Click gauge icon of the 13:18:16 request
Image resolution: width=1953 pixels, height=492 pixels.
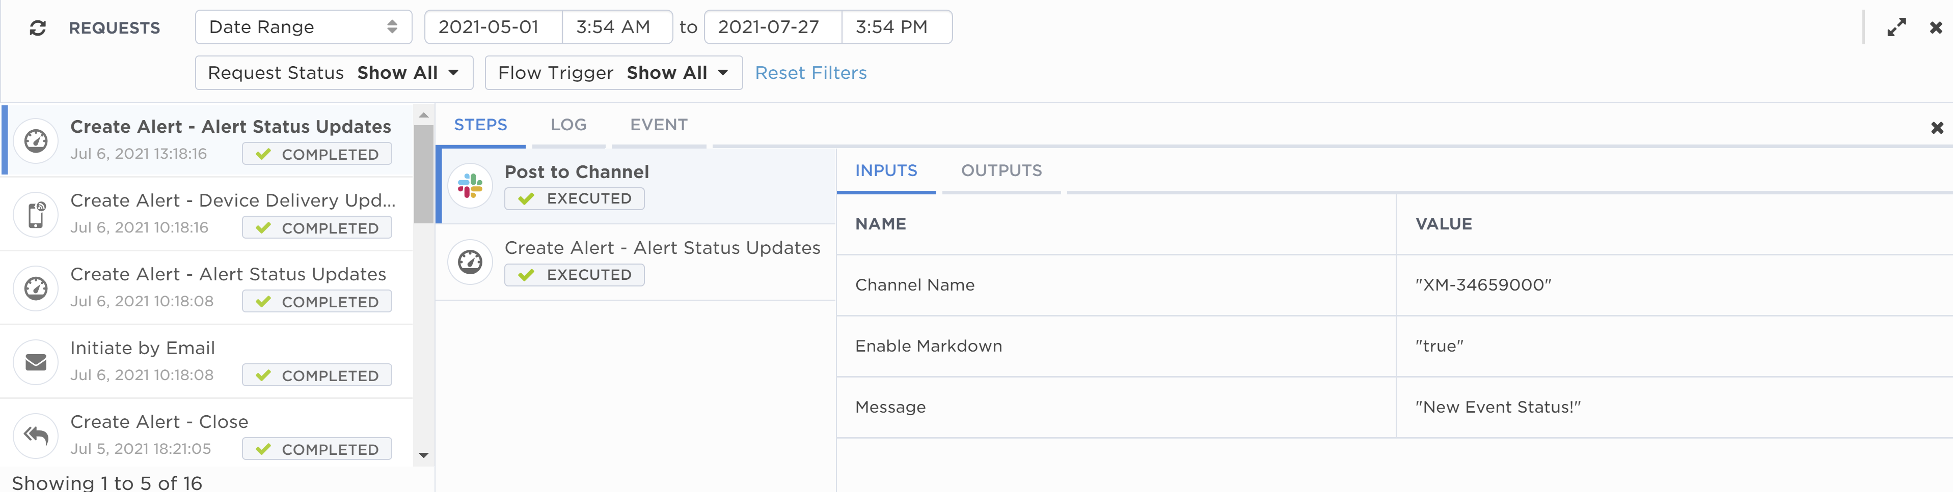tap(36, 141)
